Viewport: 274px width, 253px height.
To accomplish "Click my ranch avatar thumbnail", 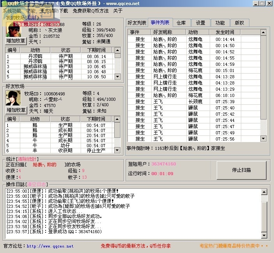I will [14, 30].
